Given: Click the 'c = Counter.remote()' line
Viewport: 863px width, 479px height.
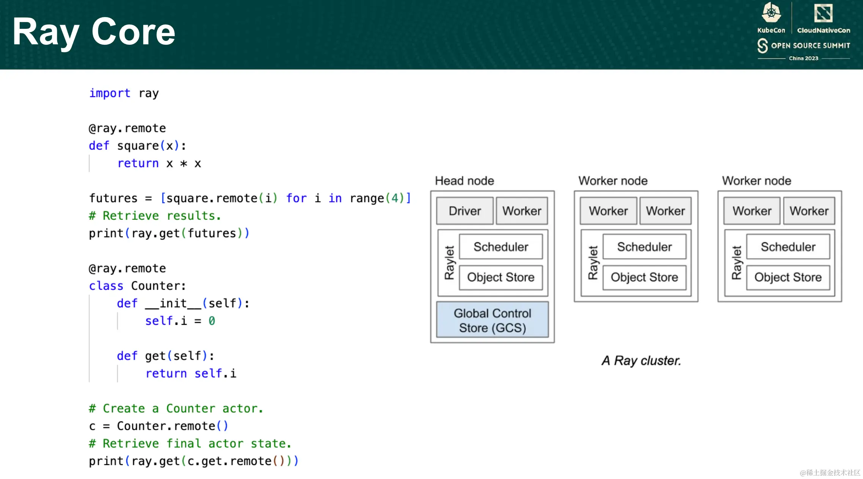Looking at the screenshot, I should (x=158, y=426).
